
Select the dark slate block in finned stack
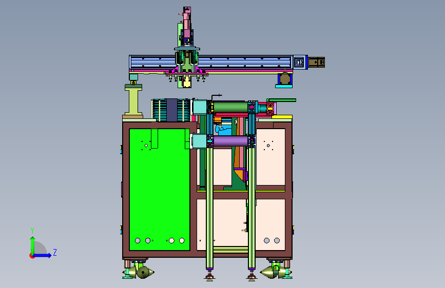172,110
